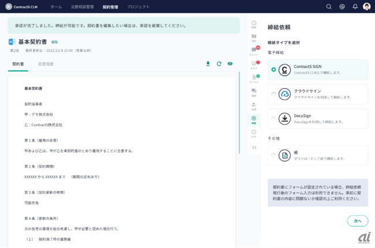Open 法務相談管理 menu
375x248 pixels.
point(82,7)
